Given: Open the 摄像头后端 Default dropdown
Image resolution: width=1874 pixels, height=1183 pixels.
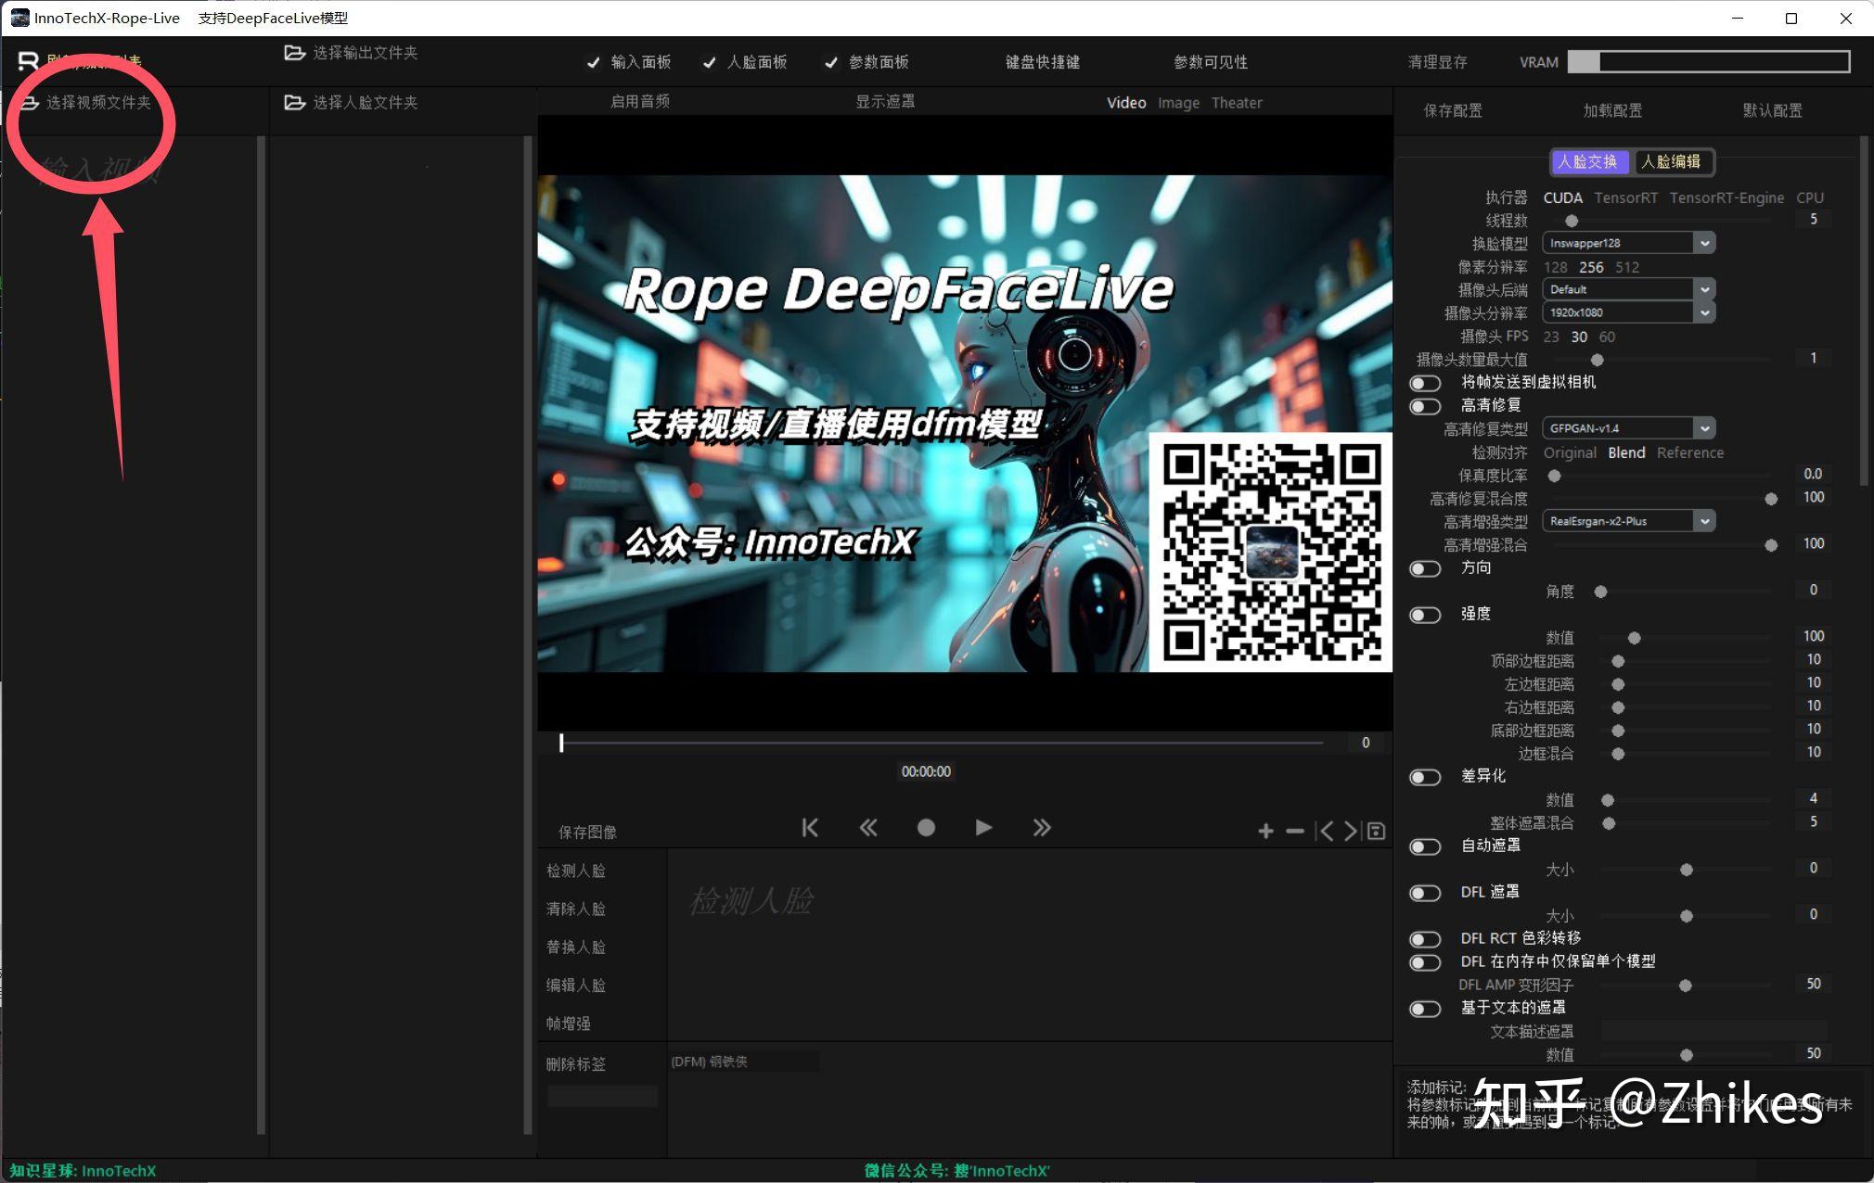Looking at the screenshot, I should point(1628,289).
